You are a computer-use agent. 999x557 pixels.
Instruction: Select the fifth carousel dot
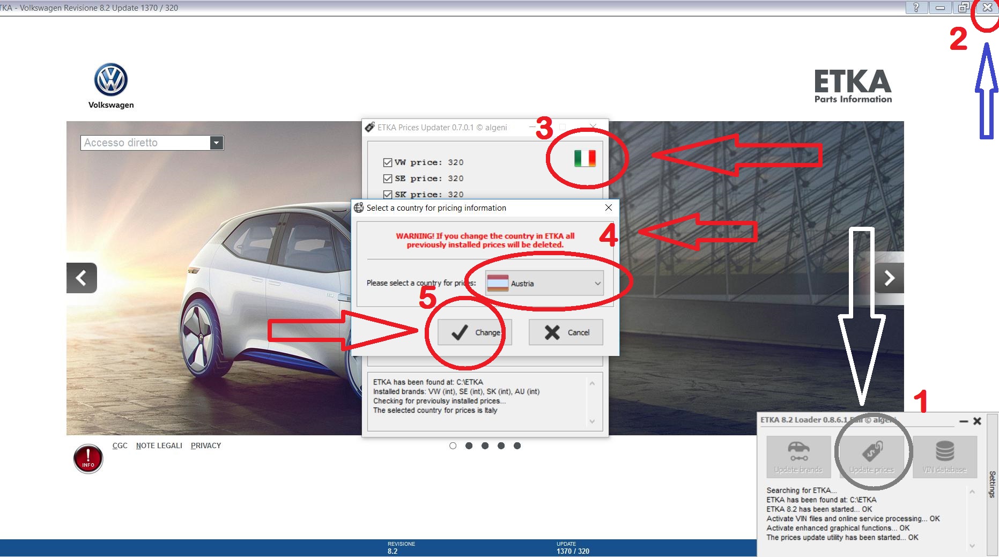coord(517,445)
